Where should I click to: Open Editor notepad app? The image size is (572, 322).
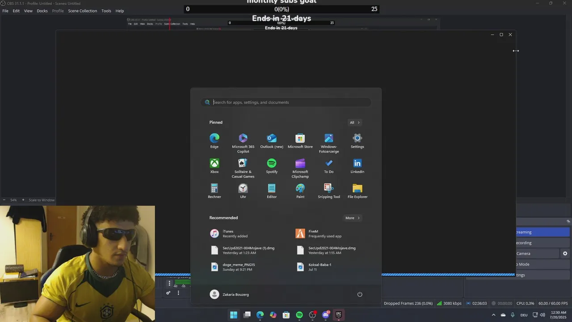pos(272,191)
